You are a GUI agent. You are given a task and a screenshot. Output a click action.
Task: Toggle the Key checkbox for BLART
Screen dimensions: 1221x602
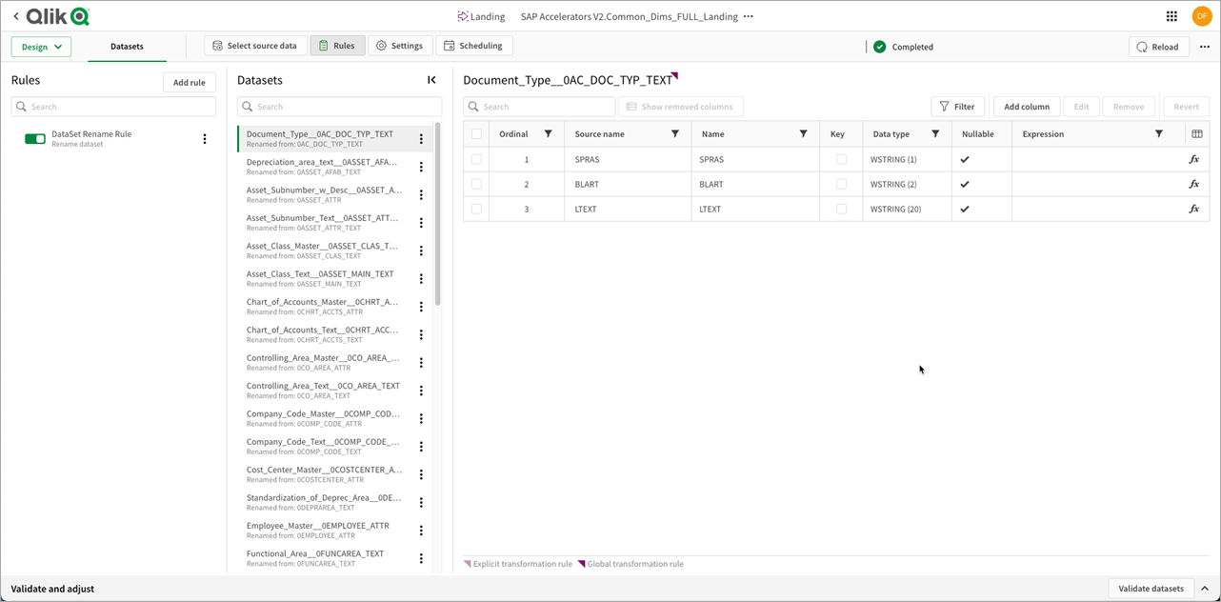pyautogui.click(x=841, y=184)
